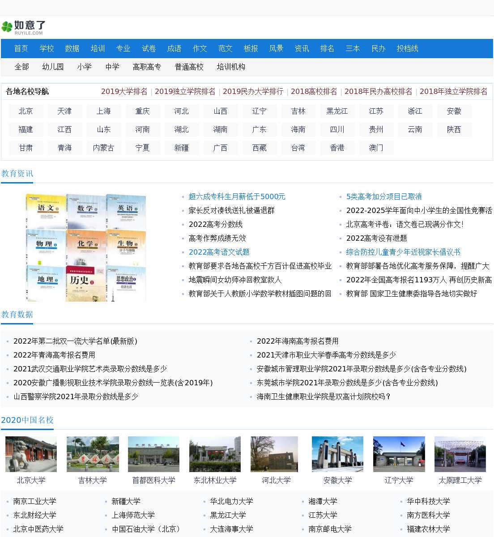Image resolution: width=494 pixels, height=537 pixels.
Task: Select the 香港 region button
Action: [337, 148]
